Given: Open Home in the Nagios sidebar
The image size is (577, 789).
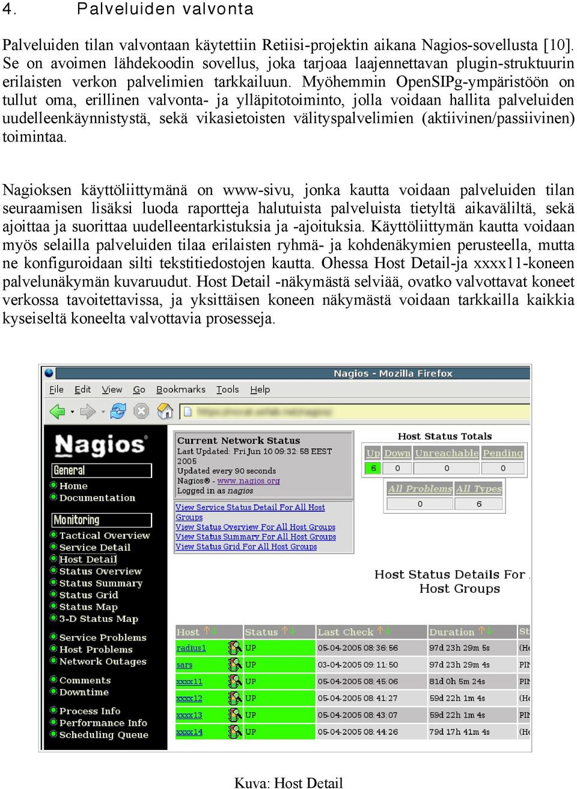Looking at the screenshot, I should click(73, 486).
